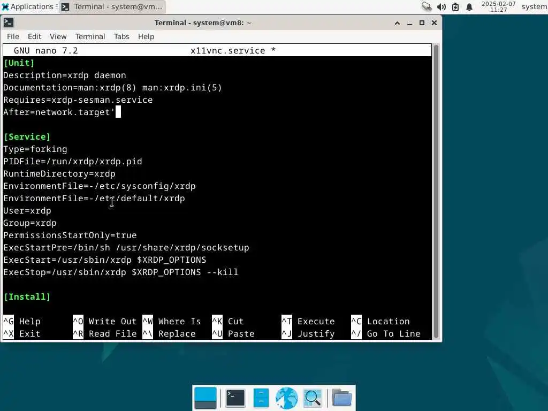548x411 pixels.
Task: Click the ^G Help shortcut
Action: pyautogui.click(x=21, y=321)
